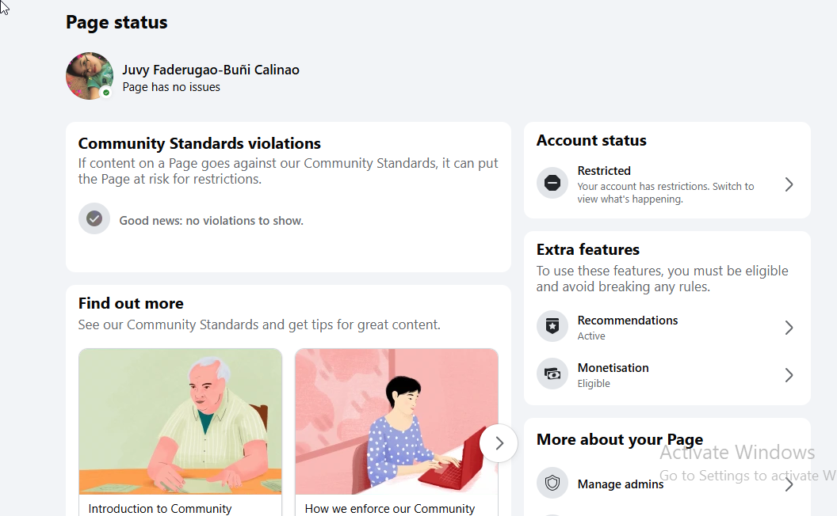Click Introduction to Community card title
Screen dimensions: 837x516
pyautogui.click(x=160, y=509)
